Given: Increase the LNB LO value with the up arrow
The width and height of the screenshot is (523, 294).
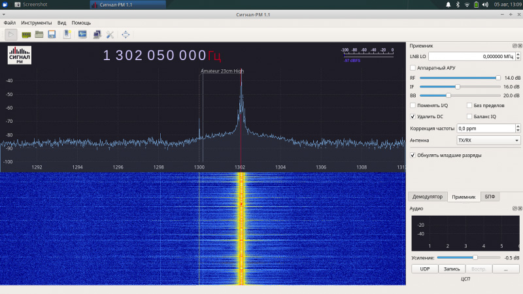Looking at the screenshot, I should [x=517, y=54].
